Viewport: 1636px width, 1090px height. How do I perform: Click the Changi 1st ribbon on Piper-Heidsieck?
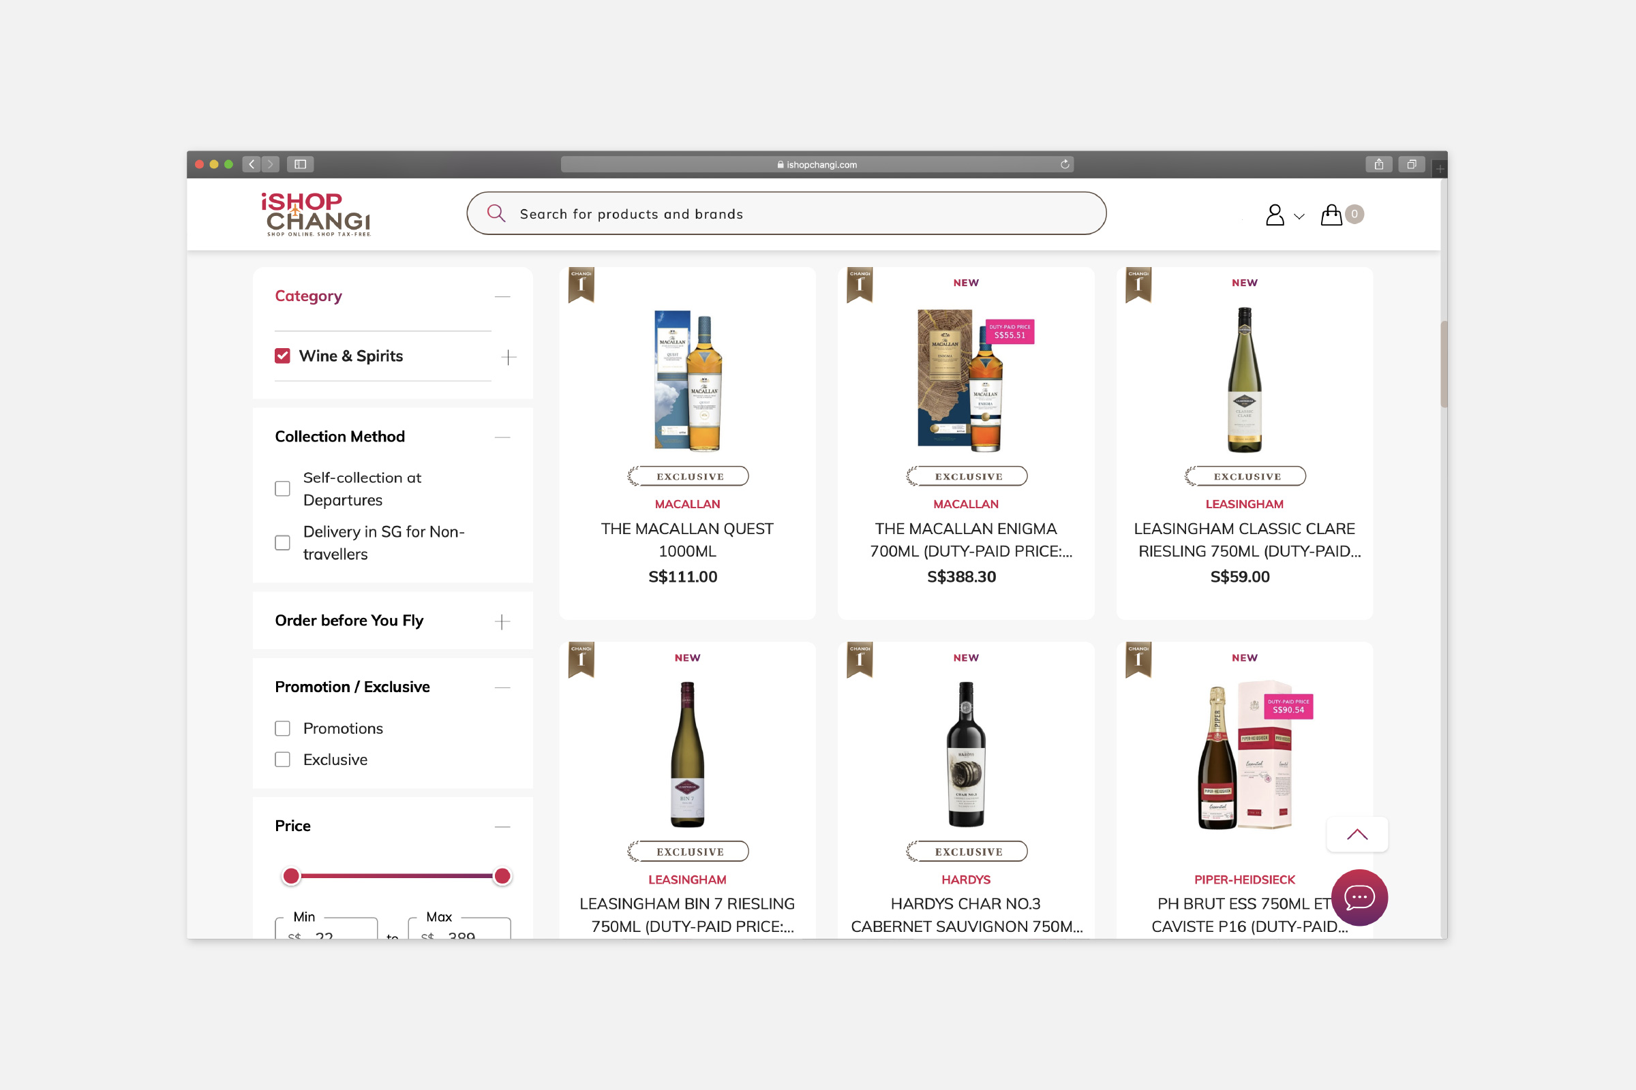pyautogui.click(x=1138, y=659)
